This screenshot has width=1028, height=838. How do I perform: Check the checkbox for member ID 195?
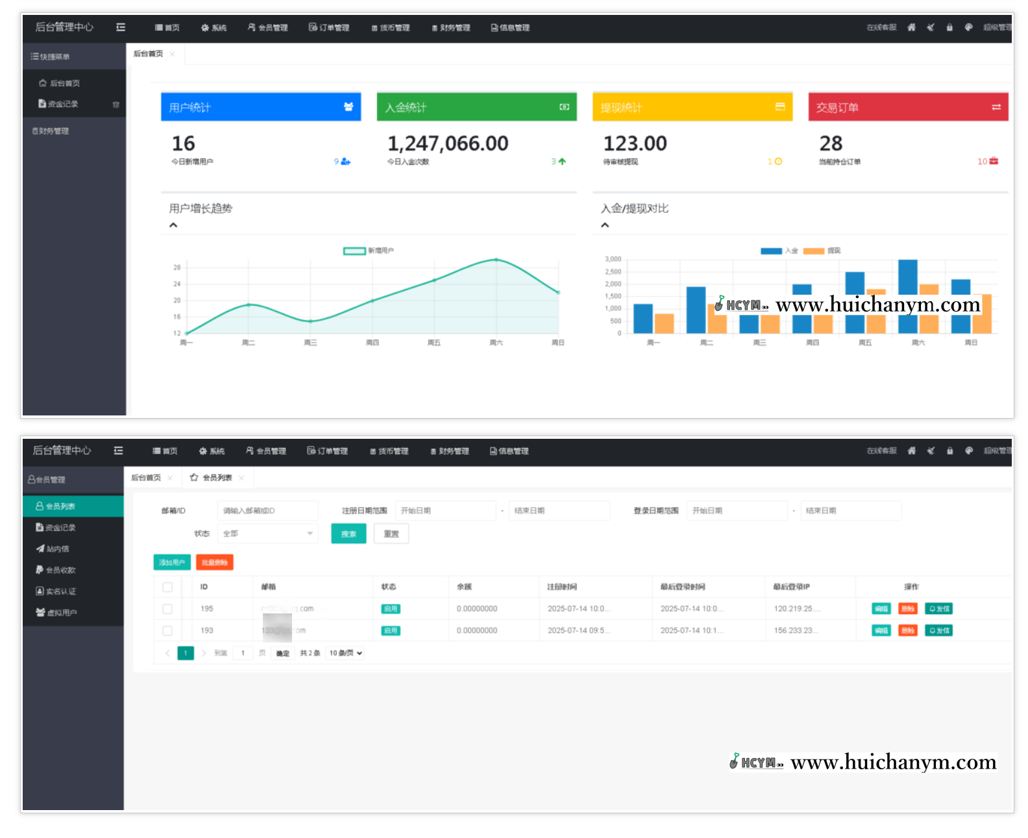[167, 609]
